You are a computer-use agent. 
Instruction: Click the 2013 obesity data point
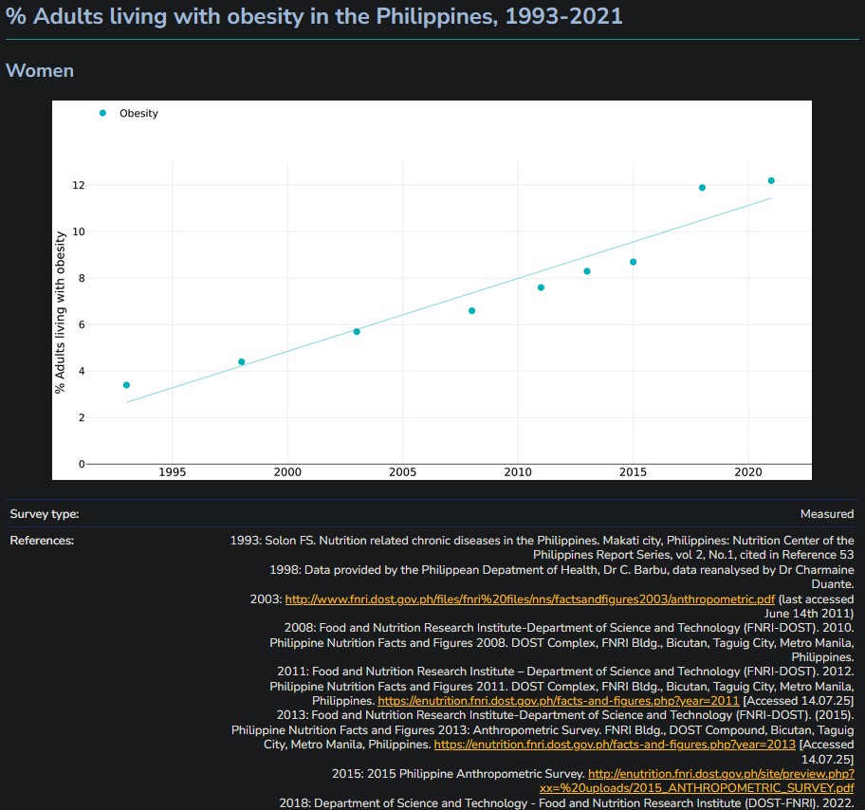587,271
